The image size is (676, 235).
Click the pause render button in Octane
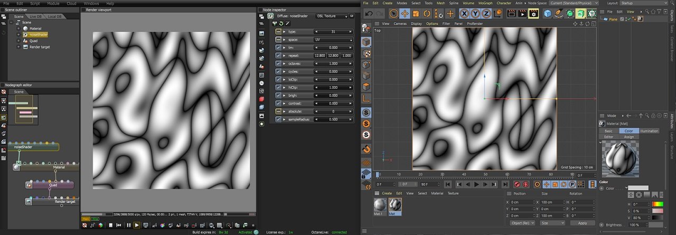pos(128,225)
